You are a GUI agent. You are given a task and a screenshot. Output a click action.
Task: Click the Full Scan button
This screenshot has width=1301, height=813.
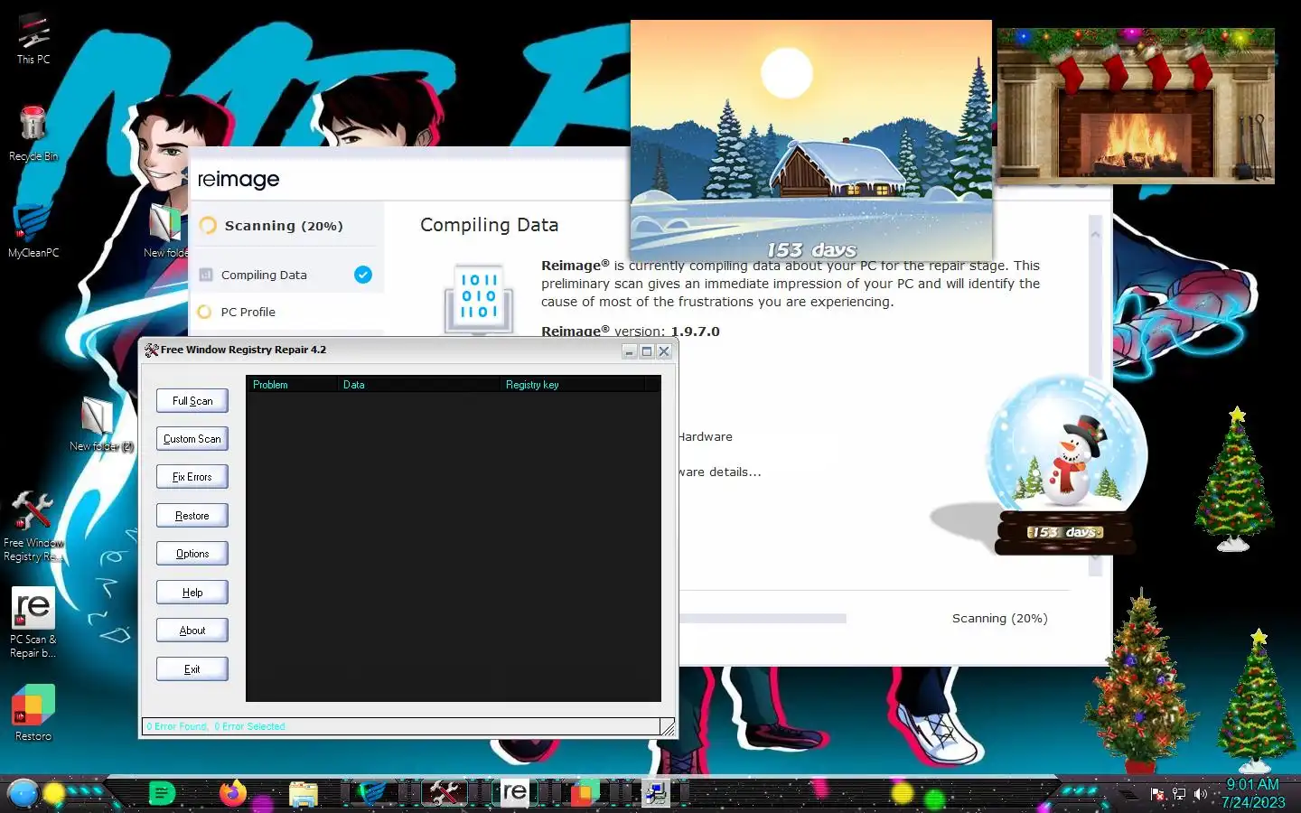(192, 400)
